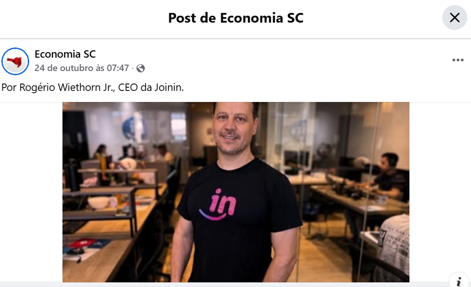The image size is (471, 287).
Task: Click the red map logo inside the avatar
Action: 15,61
